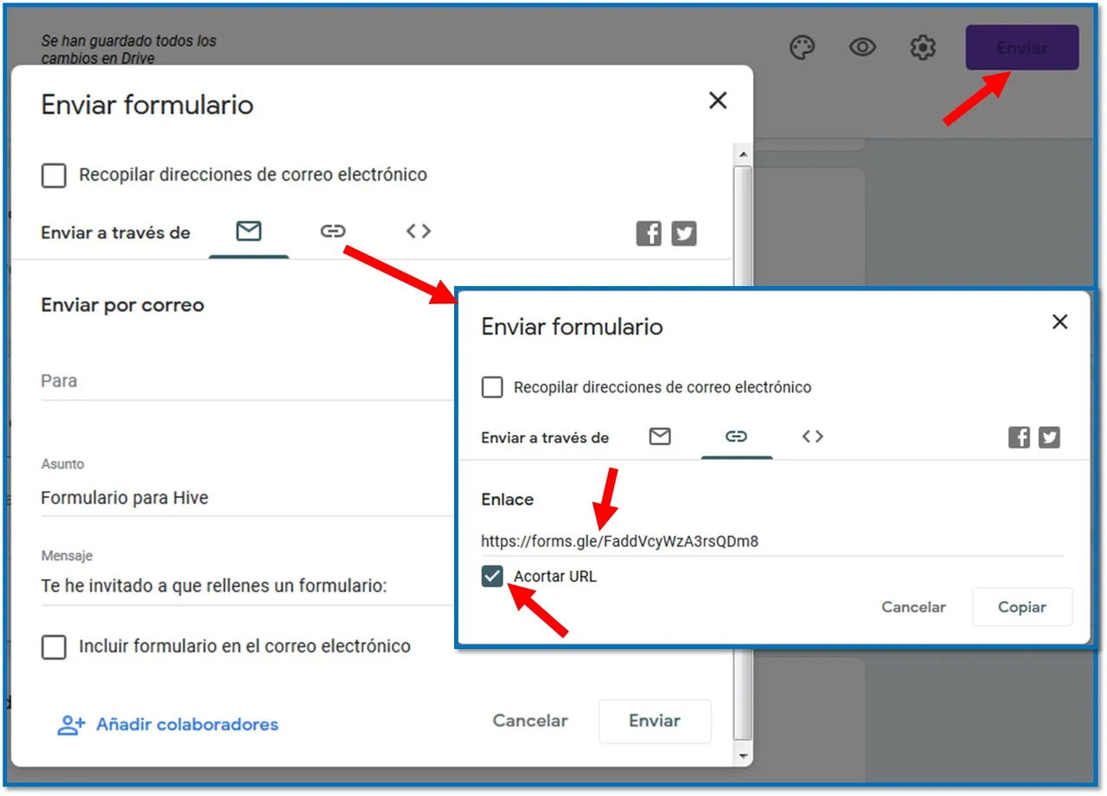Tick Recopilar direcciones checkbox in link dialog
This screenshot has width=1107, height=796.
[x=492, y=387]
